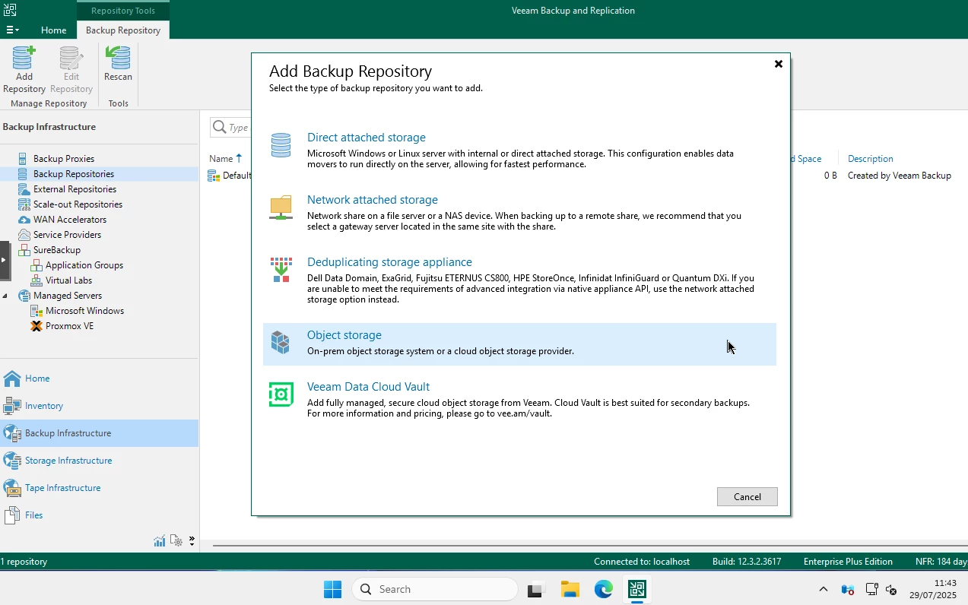968x605 pixels.
Task: Click the Files navigation icon
Action: point(12,515)
